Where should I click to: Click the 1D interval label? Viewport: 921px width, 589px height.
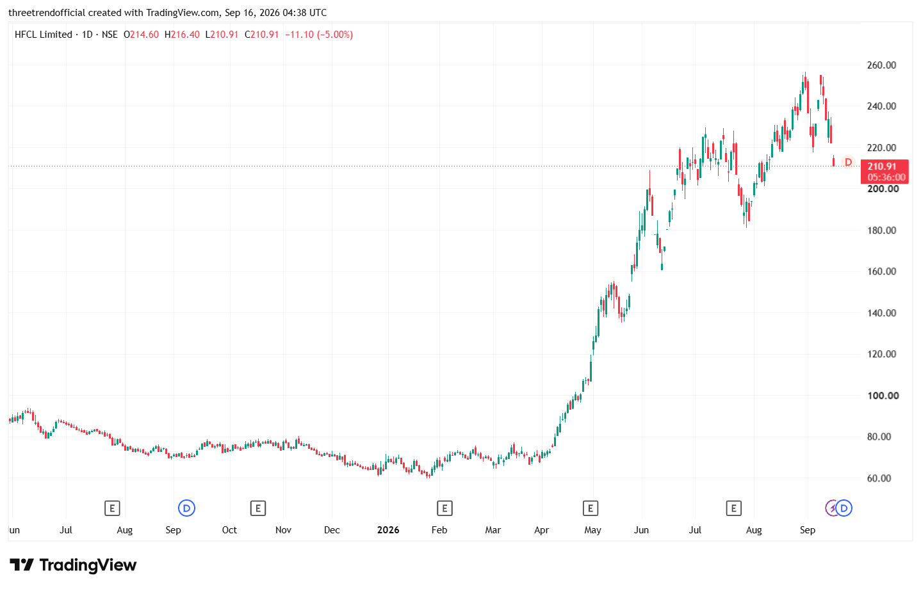pos(87,35)
